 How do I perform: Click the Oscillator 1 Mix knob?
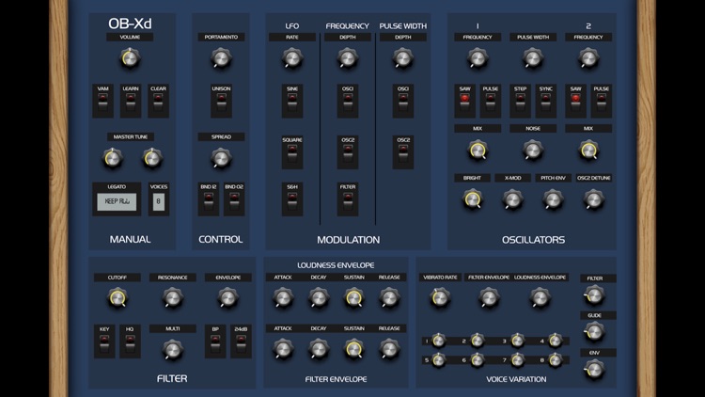pyautogui.click(x=478, y=151)
